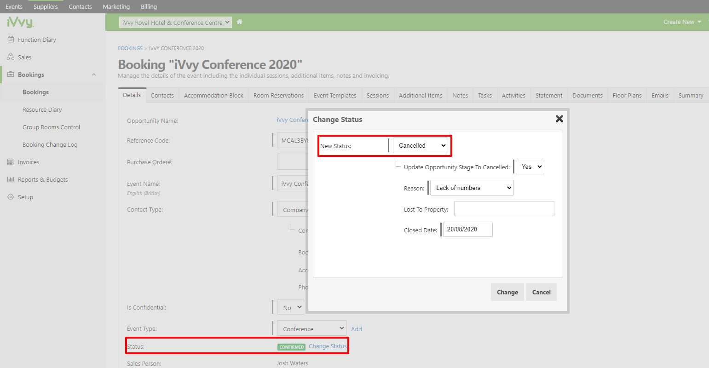Switch to the Summary tab
The height and width of the screenshot is (368, 709).
pyautogui.click(x=691, y=95)
